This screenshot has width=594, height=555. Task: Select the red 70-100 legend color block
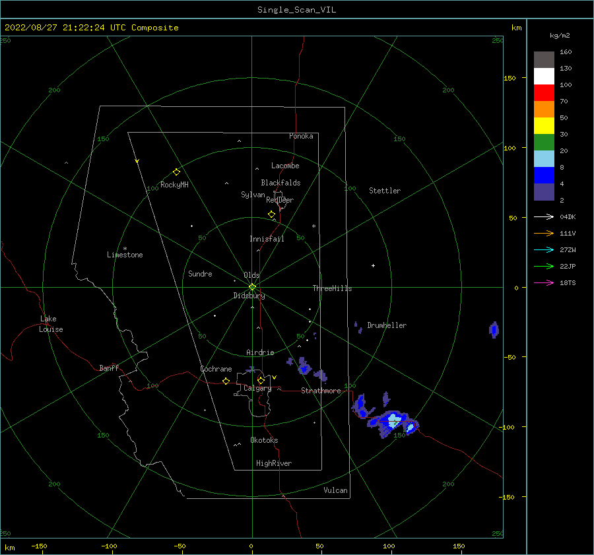click(x=544, y=93)
